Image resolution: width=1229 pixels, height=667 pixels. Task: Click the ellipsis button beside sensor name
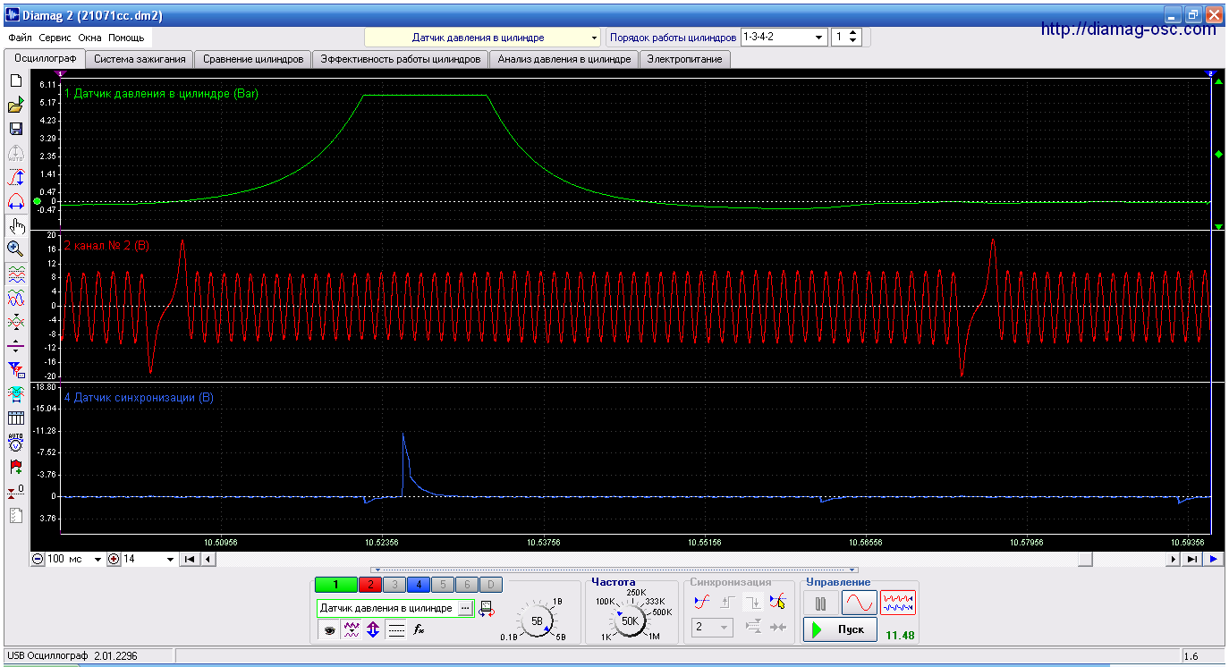click(464, 608)
